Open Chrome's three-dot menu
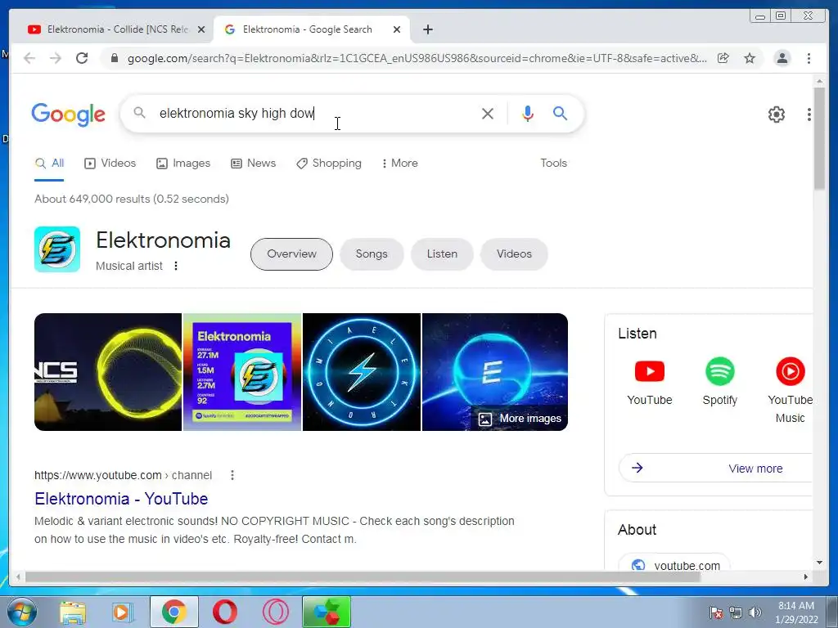838x628 pixels. point(809,58)
